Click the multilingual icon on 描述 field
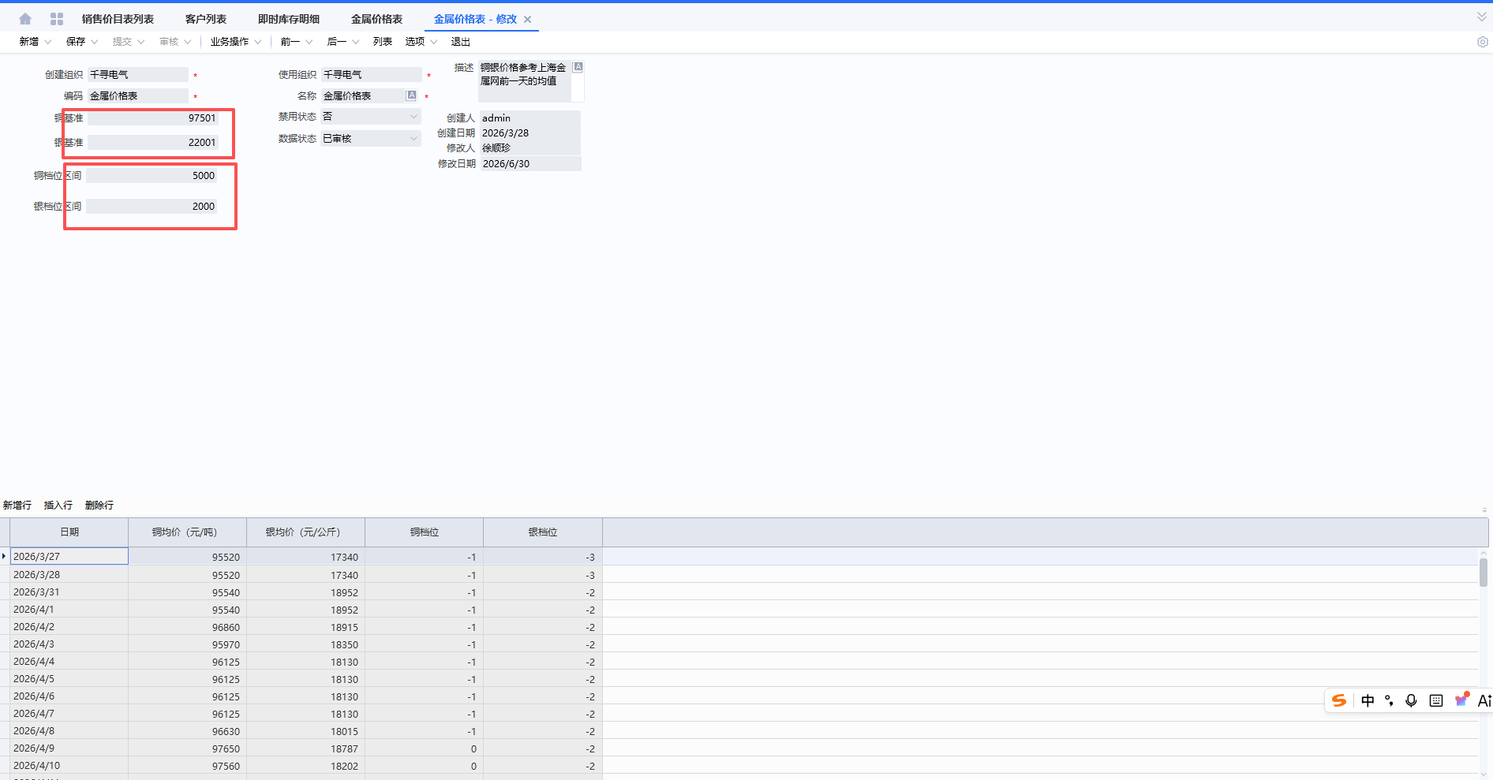This screenshot has width=1493, height=780. click(x=578, y=67)
